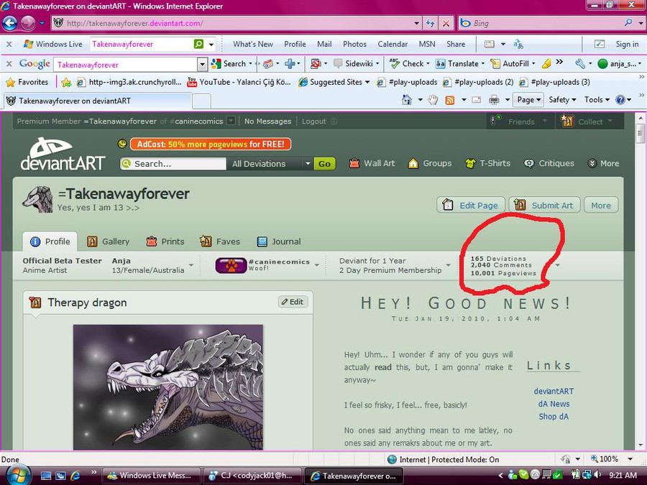Refresh the page with the address bar icon
647x485 pixels.
point(430,23)
